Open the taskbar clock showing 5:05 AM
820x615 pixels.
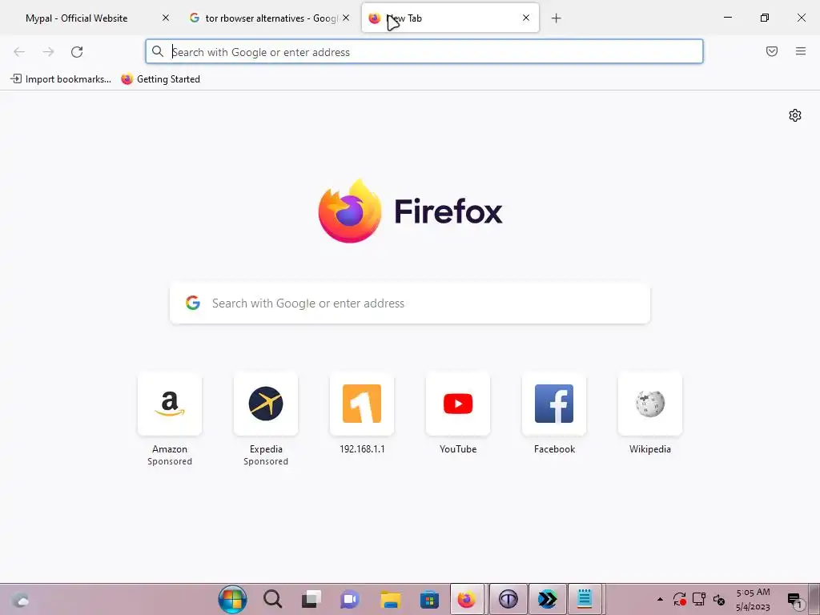753,599
